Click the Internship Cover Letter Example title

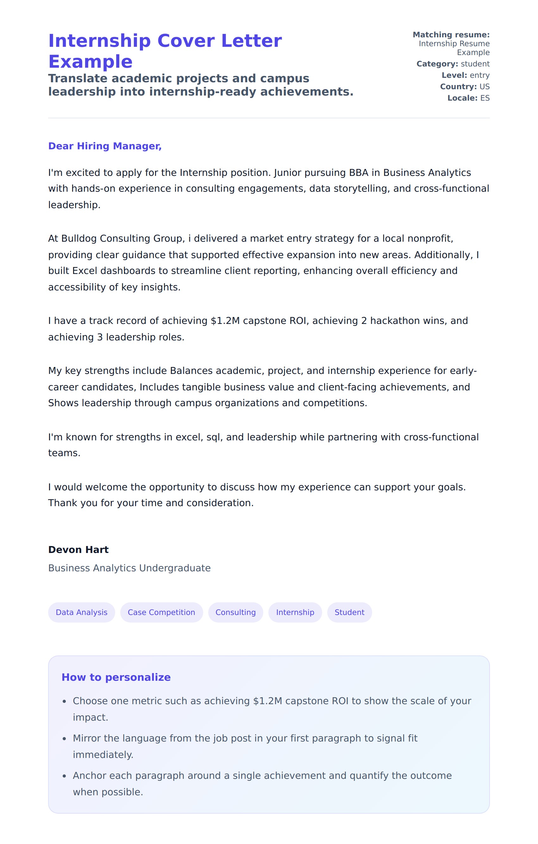165,51
